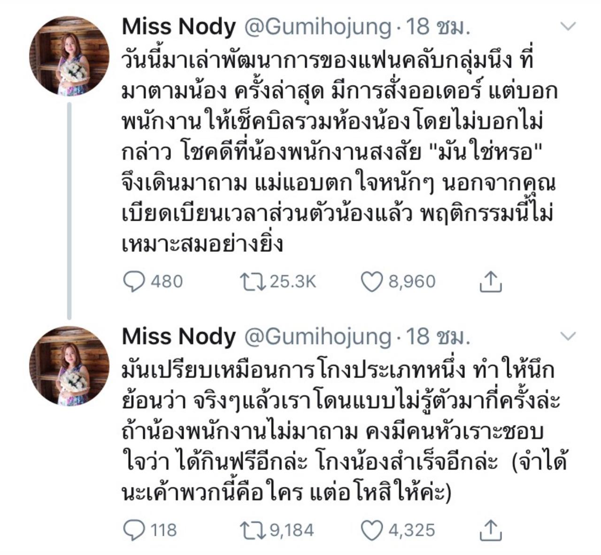Reply to the first tweet with 480 replies
Viewport: 601px width, 555px height.
pyautogui.click(x=134, y=282)
